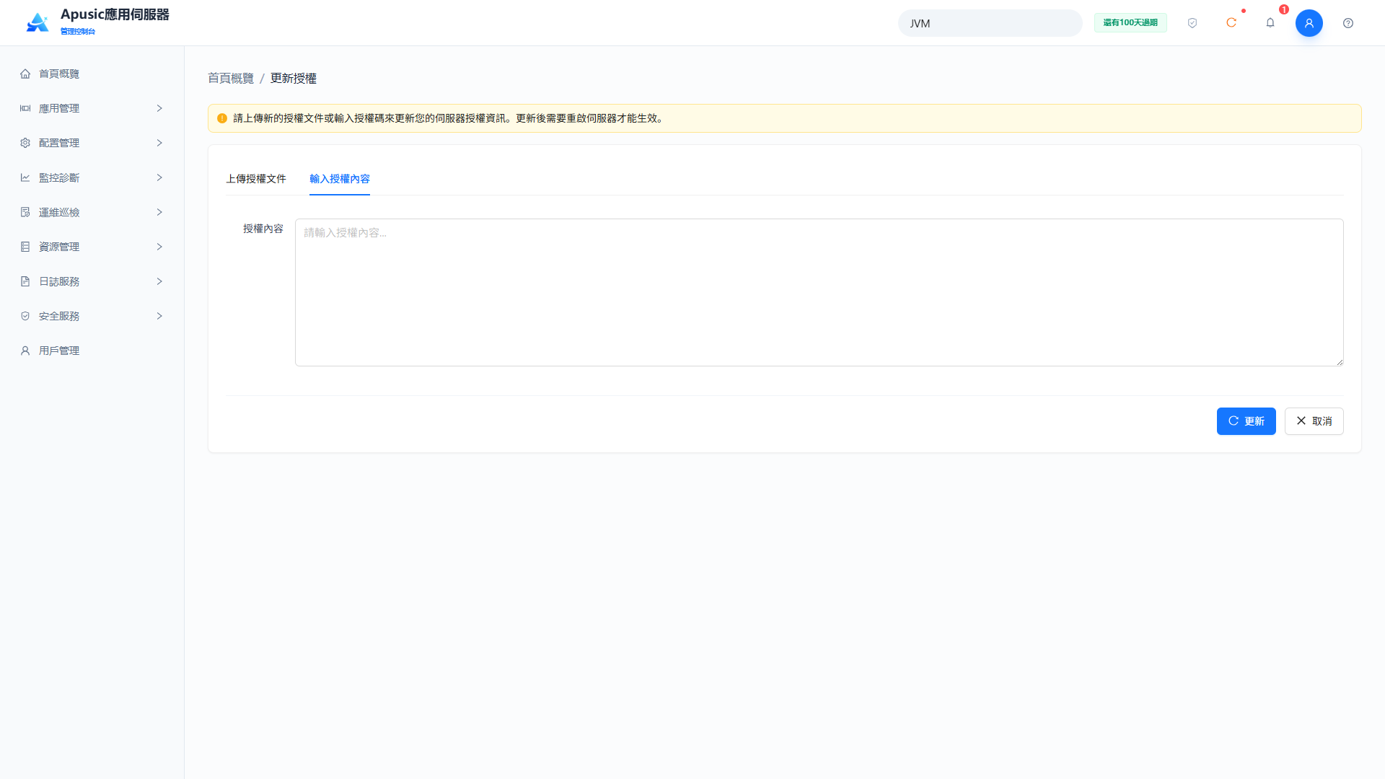Image resolution: width=1385 pixels, height=779 pixels.
Task: Open the user avatar menu
Action: pos(1309,23)
